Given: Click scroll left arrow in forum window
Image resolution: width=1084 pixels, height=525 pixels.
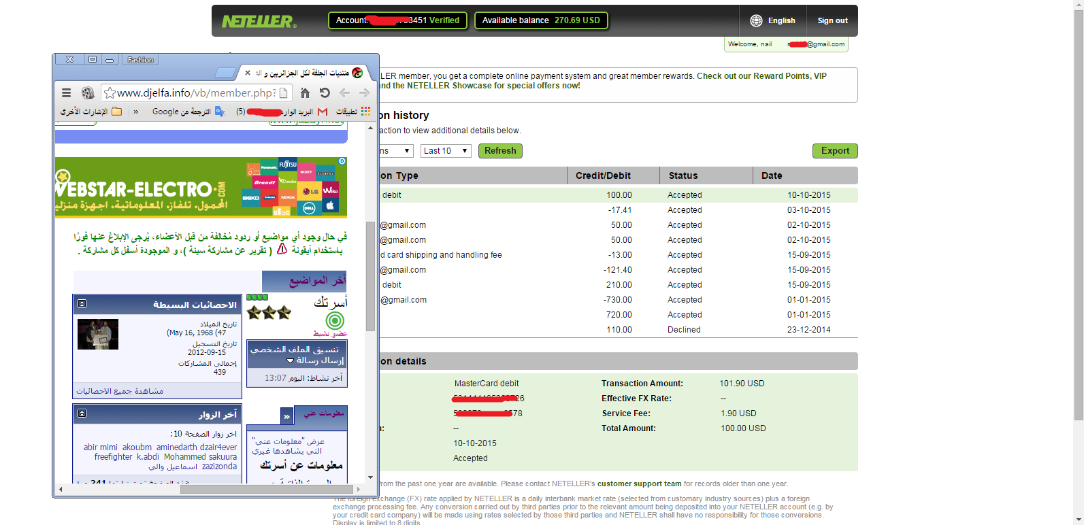Looking at the screenshot, I should [x=61, y=489].
